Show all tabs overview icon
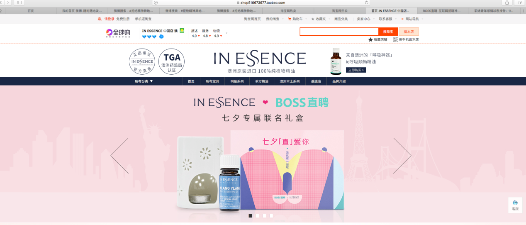The width and height of the screenshot is (526, 225). [519, 2]
